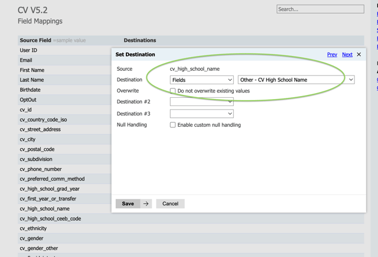Cancel the Set Destination dialog
This screenshot has width=378, height=257.
click(170, 204)
